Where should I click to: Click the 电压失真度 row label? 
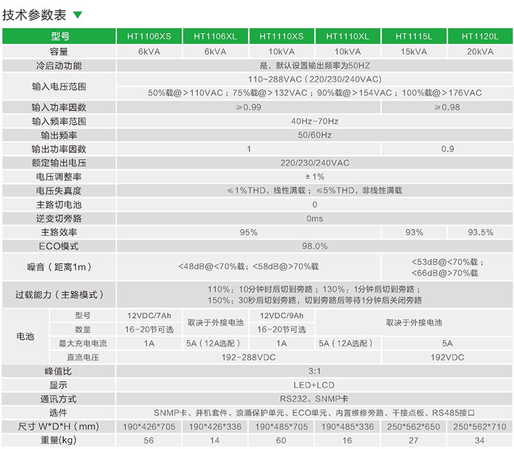(59, 191)
